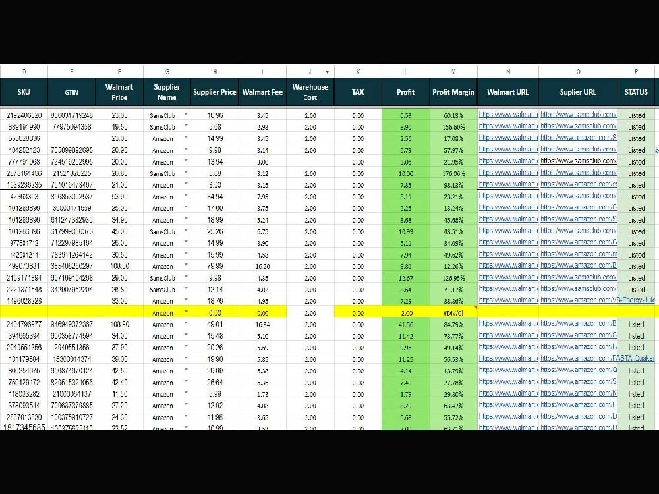The width and height of the screenshot is (659, 494).
Task: Open Walmart URL link in SKU 499073681 row
Action: [x=508, y=265]
